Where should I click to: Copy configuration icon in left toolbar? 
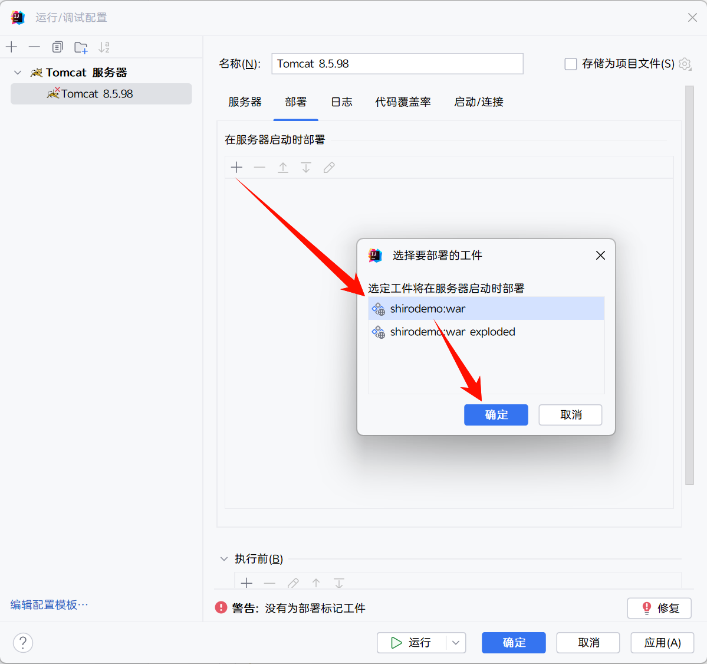pyautogui.click(x=57, y=47)
